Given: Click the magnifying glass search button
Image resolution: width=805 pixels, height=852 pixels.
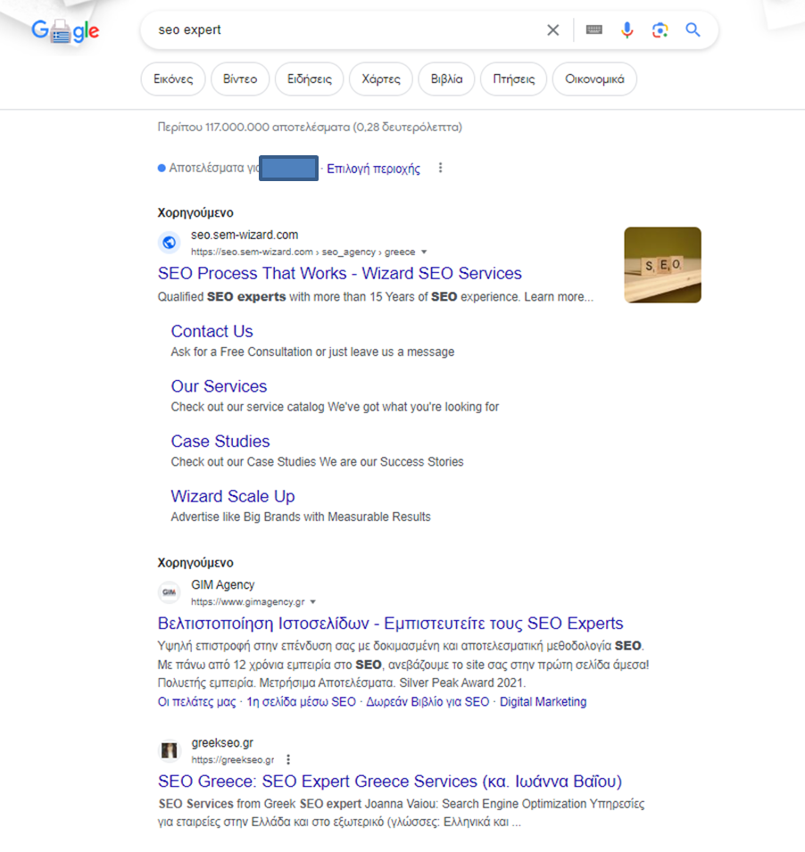Looking at the screenshot, I should pyautogui.click(x=693, y=30).
